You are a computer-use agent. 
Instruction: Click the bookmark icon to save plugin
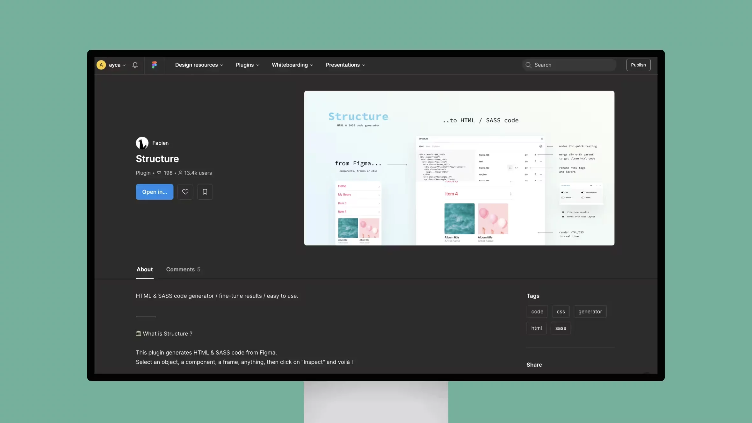point(205,192)
